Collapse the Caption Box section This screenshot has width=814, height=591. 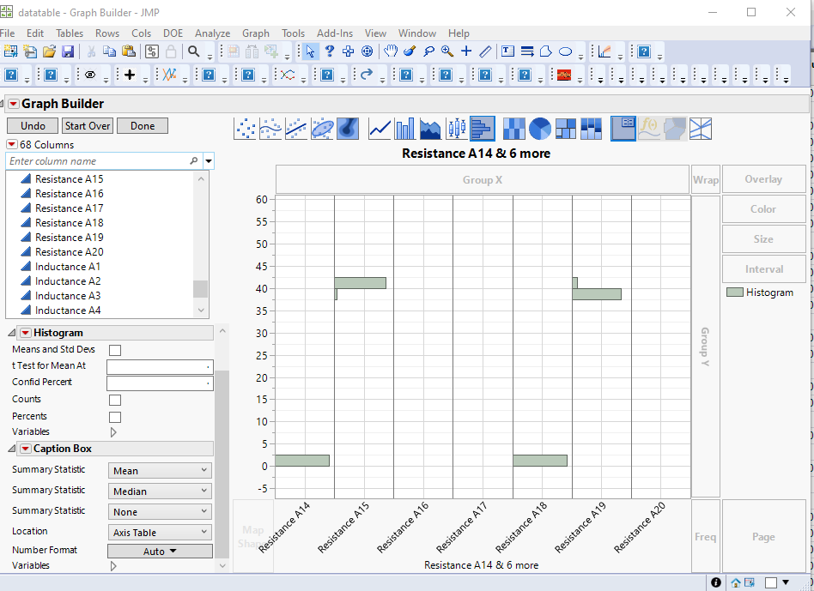coord(12,449)
